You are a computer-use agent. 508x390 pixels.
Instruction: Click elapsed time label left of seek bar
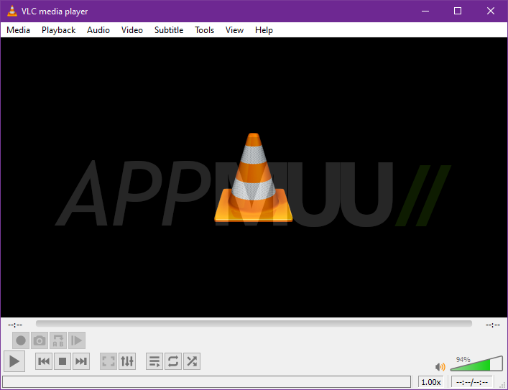click(x=15, y=325)
